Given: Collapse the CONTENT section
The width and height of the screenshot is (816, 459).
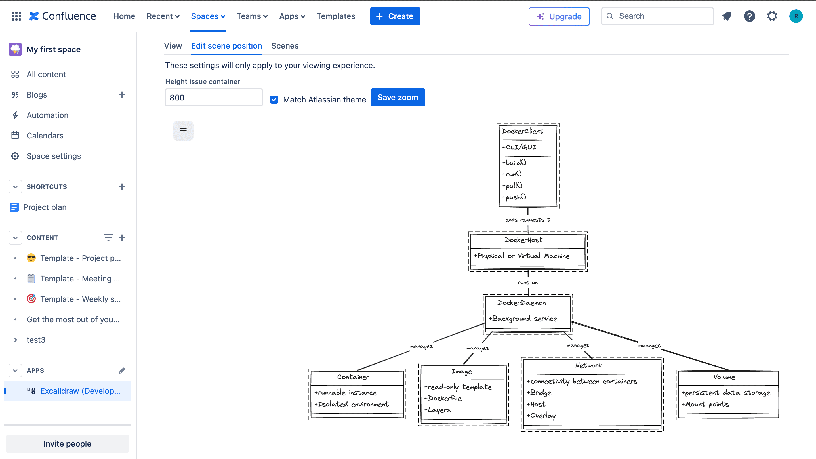Looking at the screenshot, I should point(15,237).
